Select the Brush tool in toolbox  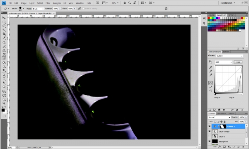pos(4,47)
